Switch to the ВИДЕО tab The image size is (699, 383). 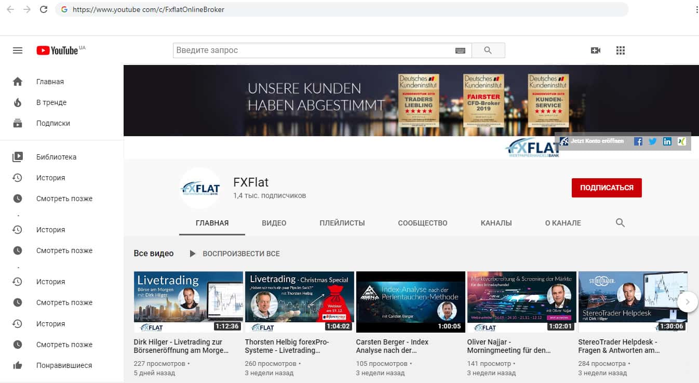274,223
